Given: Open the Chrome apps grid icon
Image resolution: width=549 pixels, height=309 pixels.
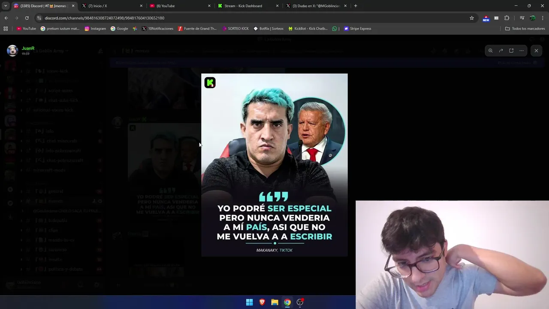Looking at the screenshot, I should click(6, 29).
